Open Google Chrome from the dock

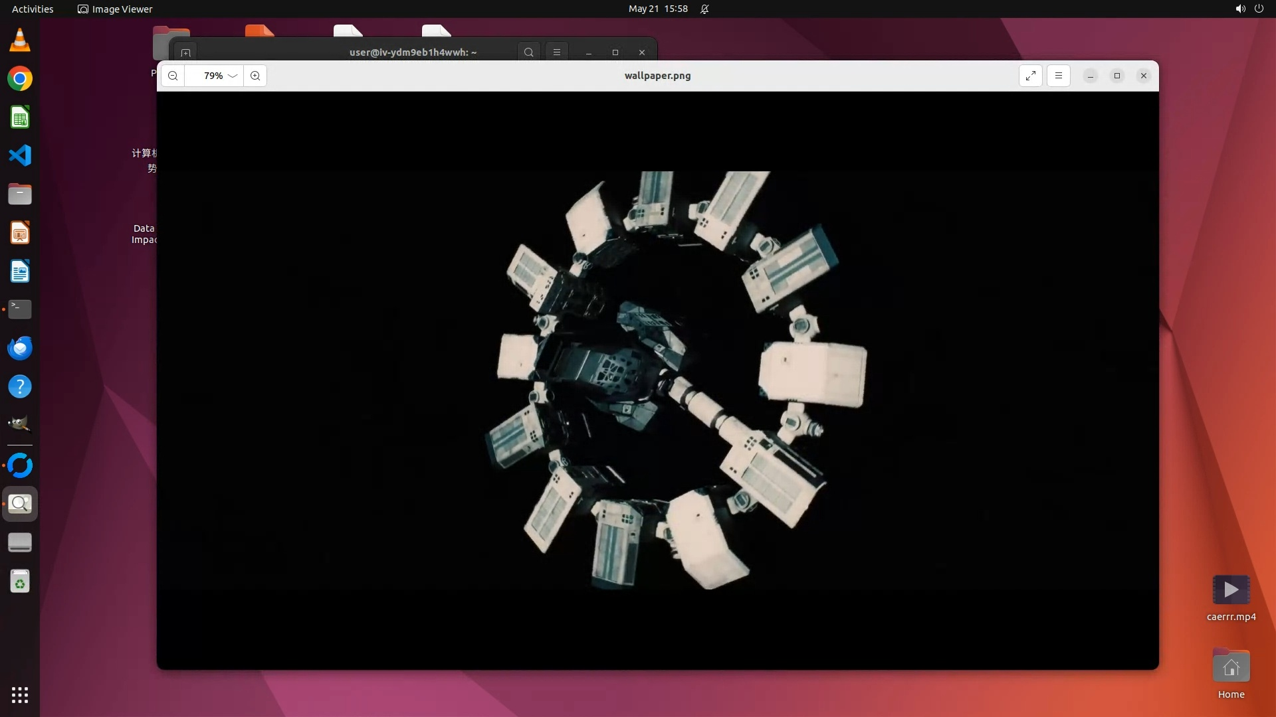click(20, 79)
